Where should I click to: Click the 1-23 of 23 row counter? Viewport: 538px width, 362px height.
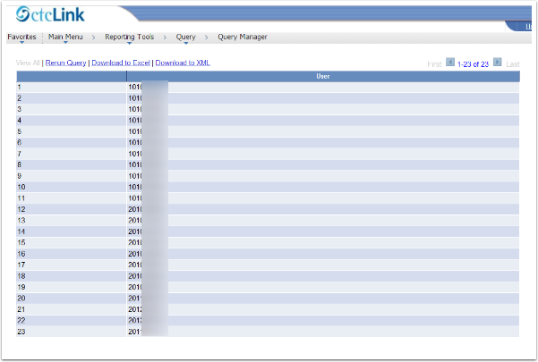(x=473, y=64)
